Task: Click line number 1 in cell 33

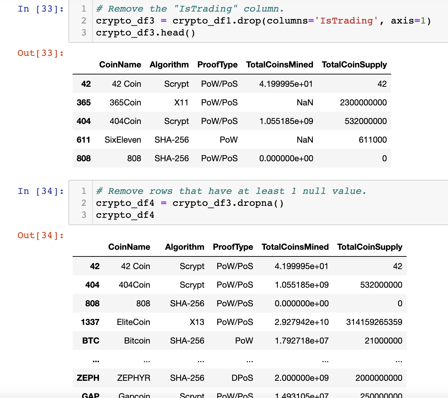Action: coord(83,9)
